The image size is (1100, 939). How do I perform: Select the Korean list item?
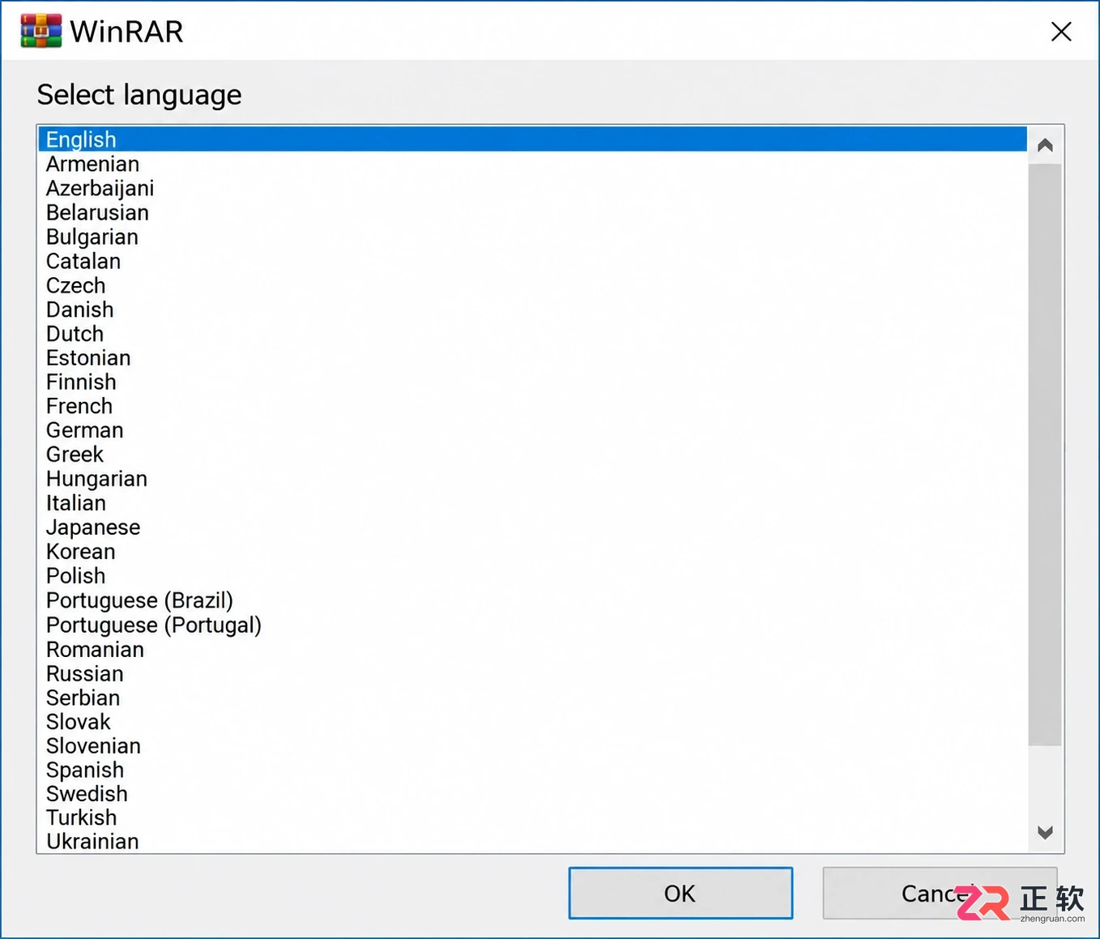click(533, 552)
